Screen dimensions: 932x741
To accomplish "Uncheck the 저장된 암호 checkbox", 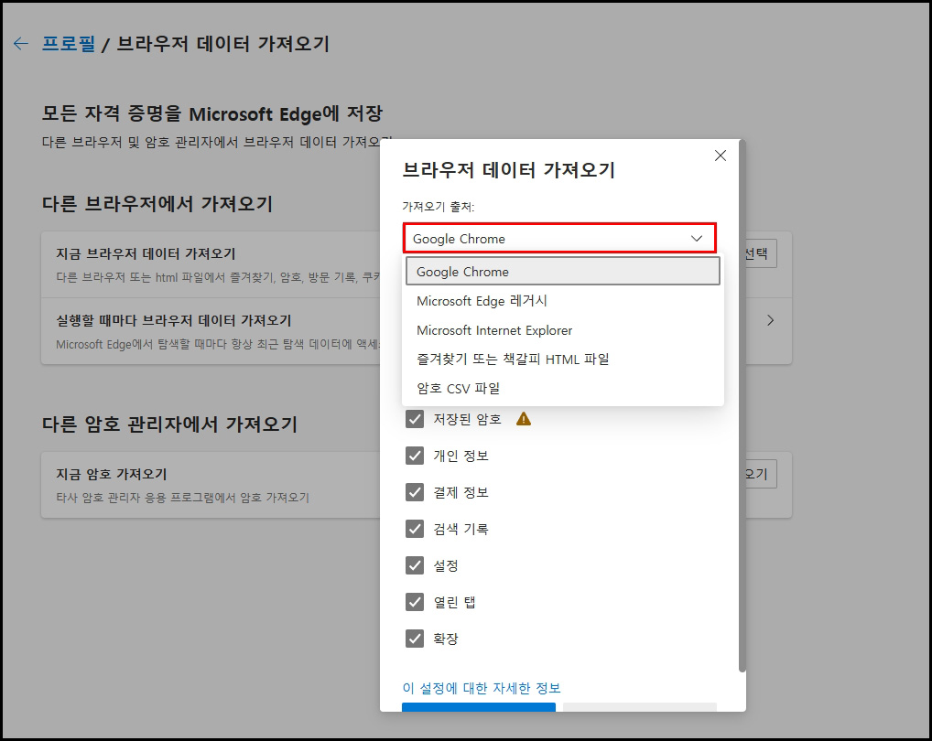I will coord(415,419).
